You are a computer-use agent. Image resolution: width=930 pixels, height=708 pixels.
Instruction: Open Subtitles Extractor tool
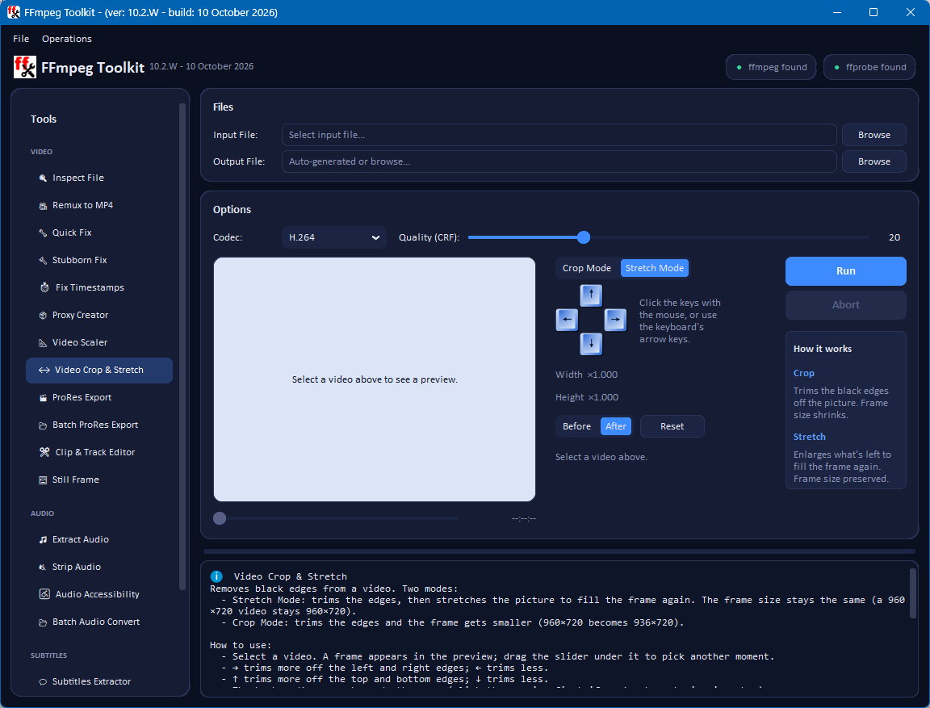(x=99, y=681)
